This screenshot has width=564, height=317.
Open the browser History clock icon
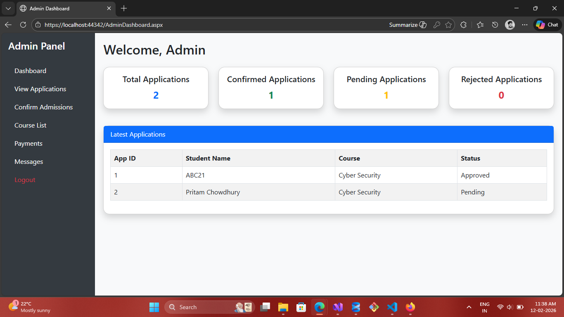495,25
